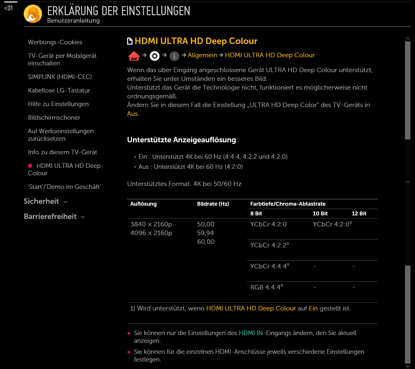The image size is (415, 369).
Task: Click the scrollbar up arrow
Action: pos(408,38)
